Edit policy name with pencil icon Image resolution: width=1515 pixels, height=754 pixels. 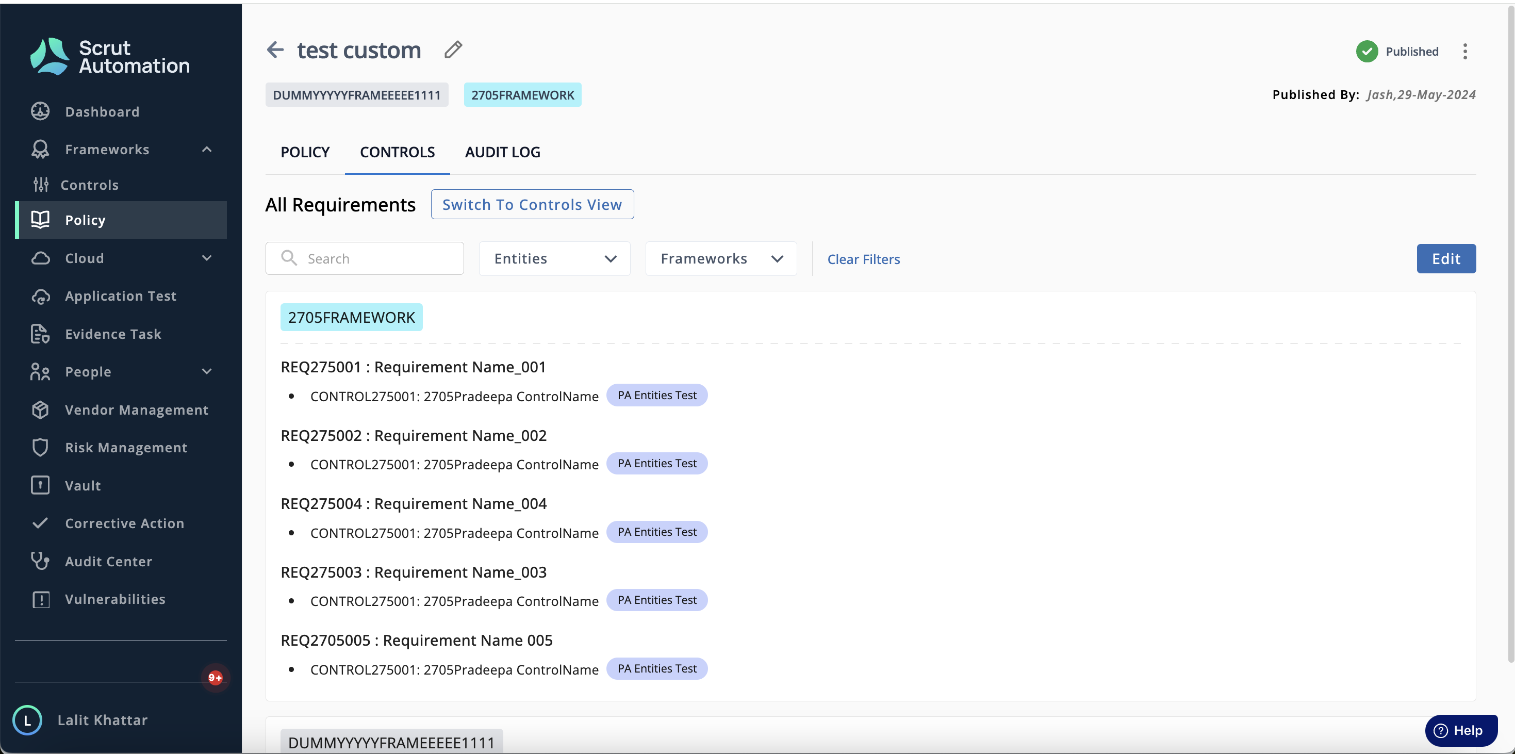click(453, 50)
